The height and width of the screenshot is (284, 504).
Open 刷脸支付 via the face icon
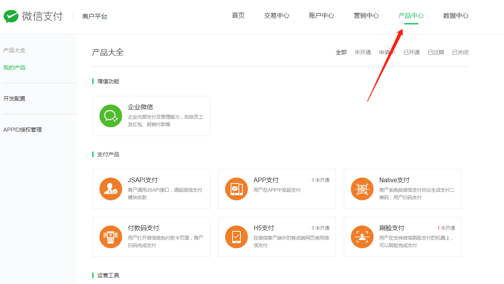tap(362, 237)
